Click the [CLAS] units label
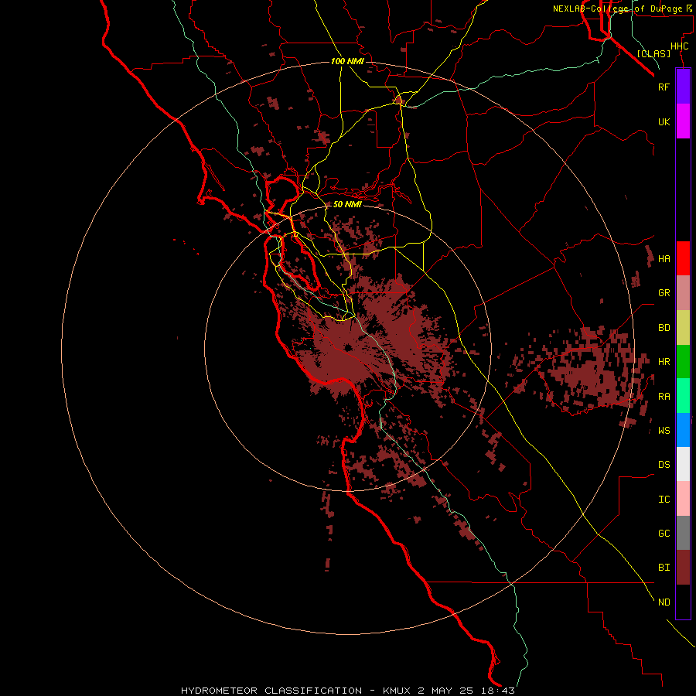The height and width of the screenshot is (696, 696). click(653, 53)
